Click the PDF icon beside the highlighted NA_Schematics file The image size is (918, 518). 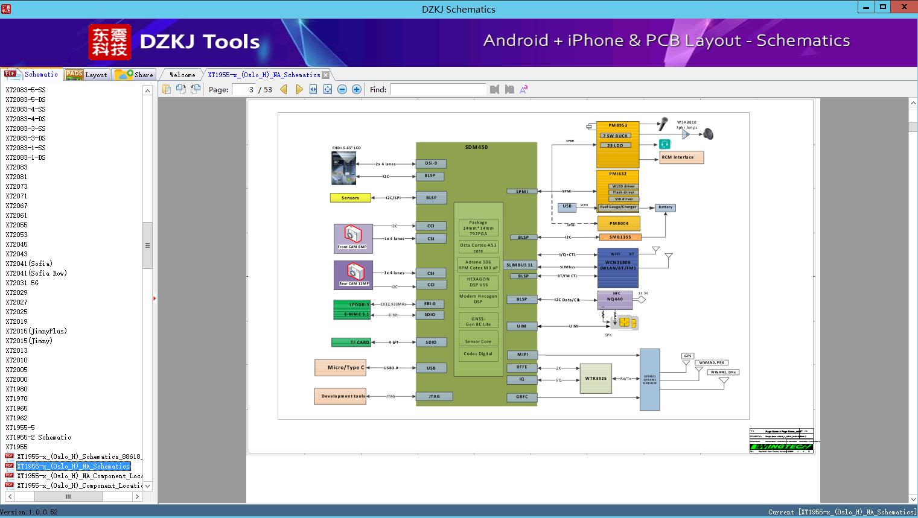pyautogui.click(x=9, y=466)
